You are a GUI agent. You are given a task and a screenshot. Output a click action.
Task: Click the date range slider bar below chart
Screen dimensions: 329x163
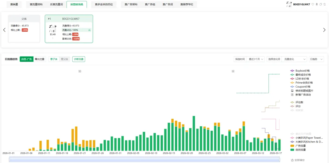145,159
